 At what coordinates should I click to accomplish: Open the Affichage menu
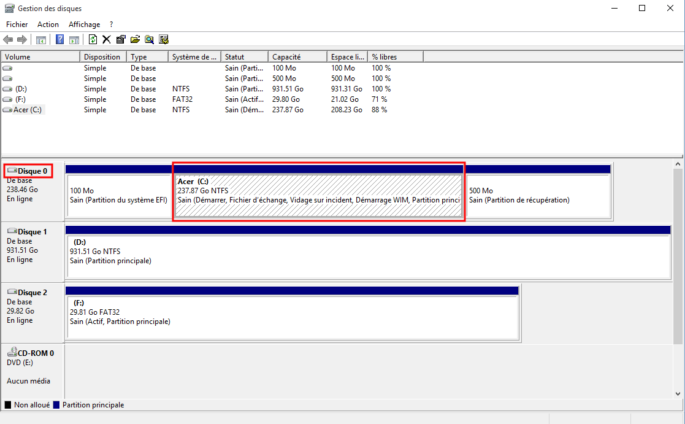point(84,25)
